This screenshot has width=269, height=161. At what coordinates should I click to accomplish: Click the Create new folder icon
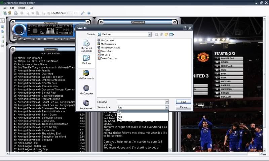pos(166,35)
